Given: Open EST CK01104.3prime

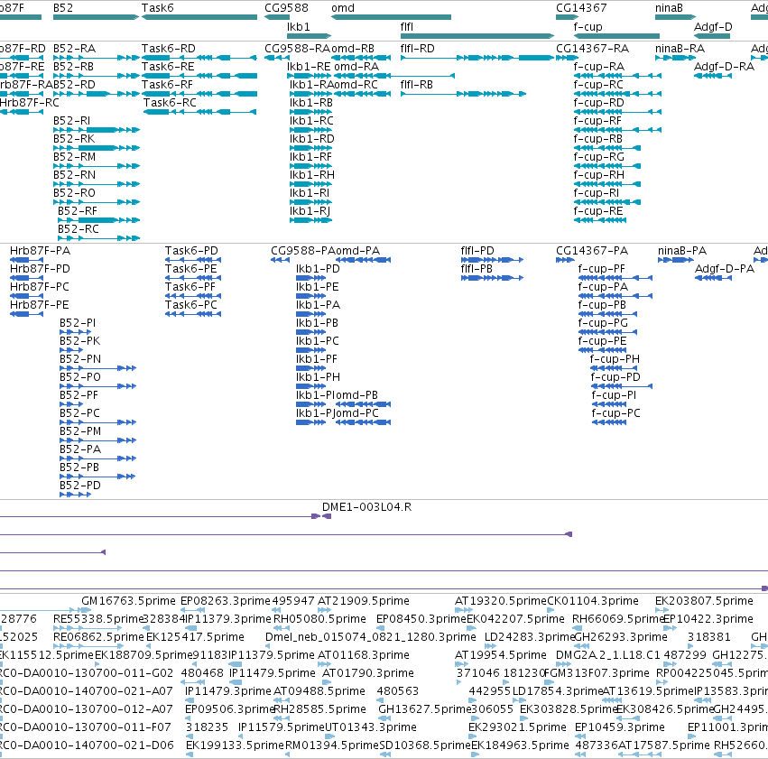Looking at the screenshot, I should (x=593, y=601).
